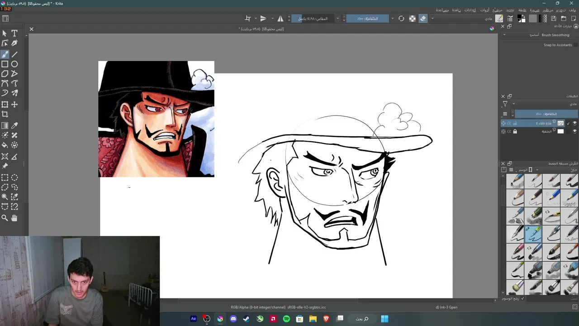This screenshot has height=326, width=579.
Task: Select the Elliptical Selection tool
Action: [14, 178]
